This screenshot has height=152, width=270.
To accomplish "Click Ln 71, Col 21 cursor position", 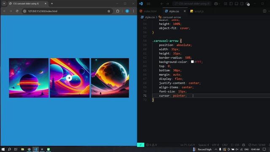I will [188, 145].
